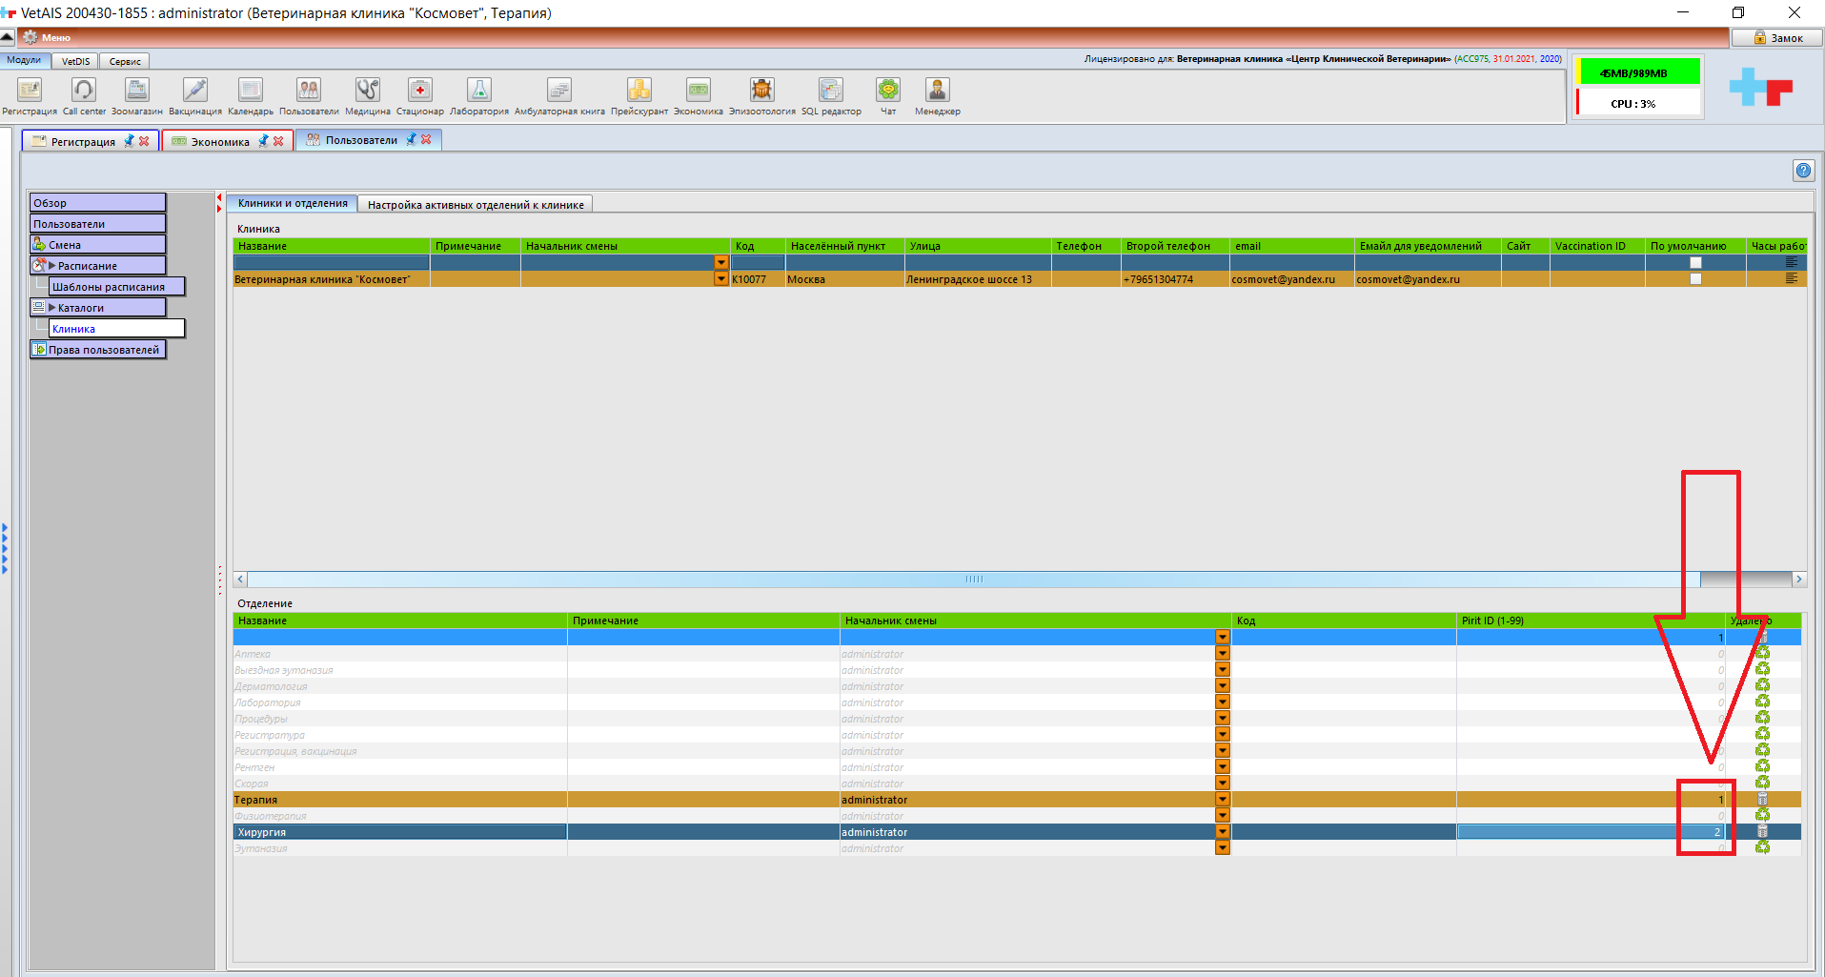Expand the Каталоги tree node
The image size is (1825, 977).
(x=52, y=308)
